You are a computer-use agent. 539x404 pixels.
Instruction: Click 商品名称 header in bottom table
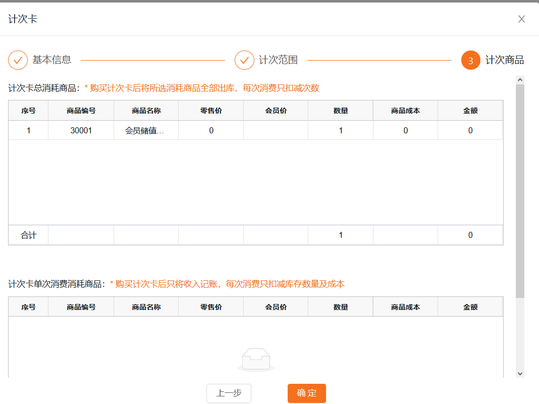coord(146,307)
